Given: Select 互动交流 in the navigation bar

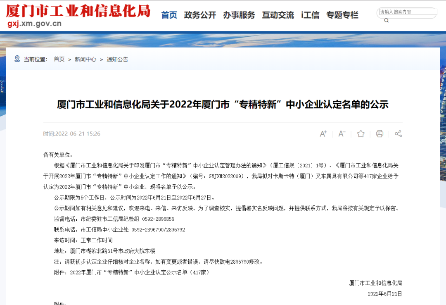Looking at the screenshot, I should [x=278, y=15].
